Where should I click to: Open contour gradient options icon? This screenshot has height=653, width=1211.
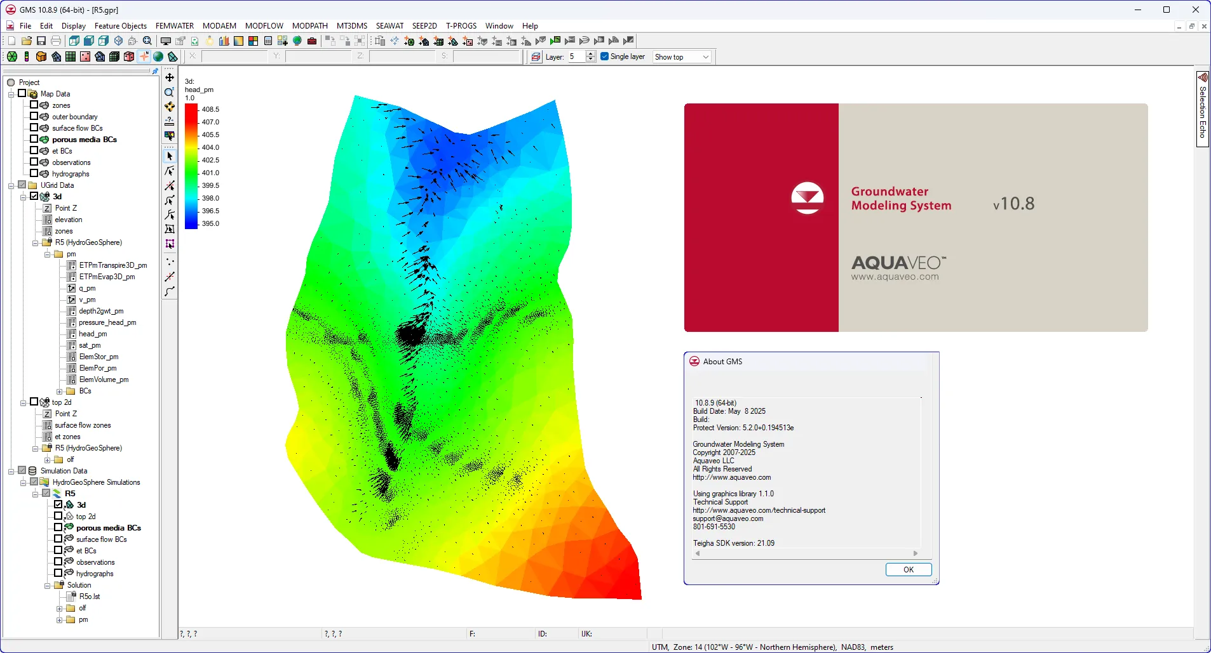pyautogui.click(x=238, y=41)
